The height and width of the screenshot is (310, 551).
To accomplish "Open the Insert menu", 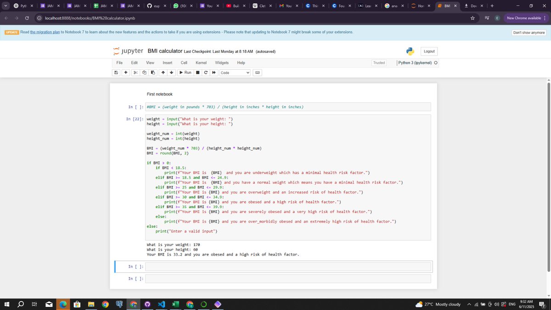I will (x=168, y=62).
